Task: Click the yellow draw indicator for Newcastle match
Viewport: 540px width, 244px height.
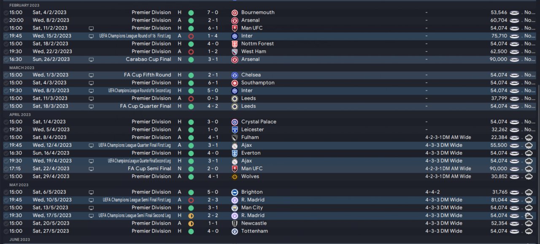Action: tap(191, 223)
